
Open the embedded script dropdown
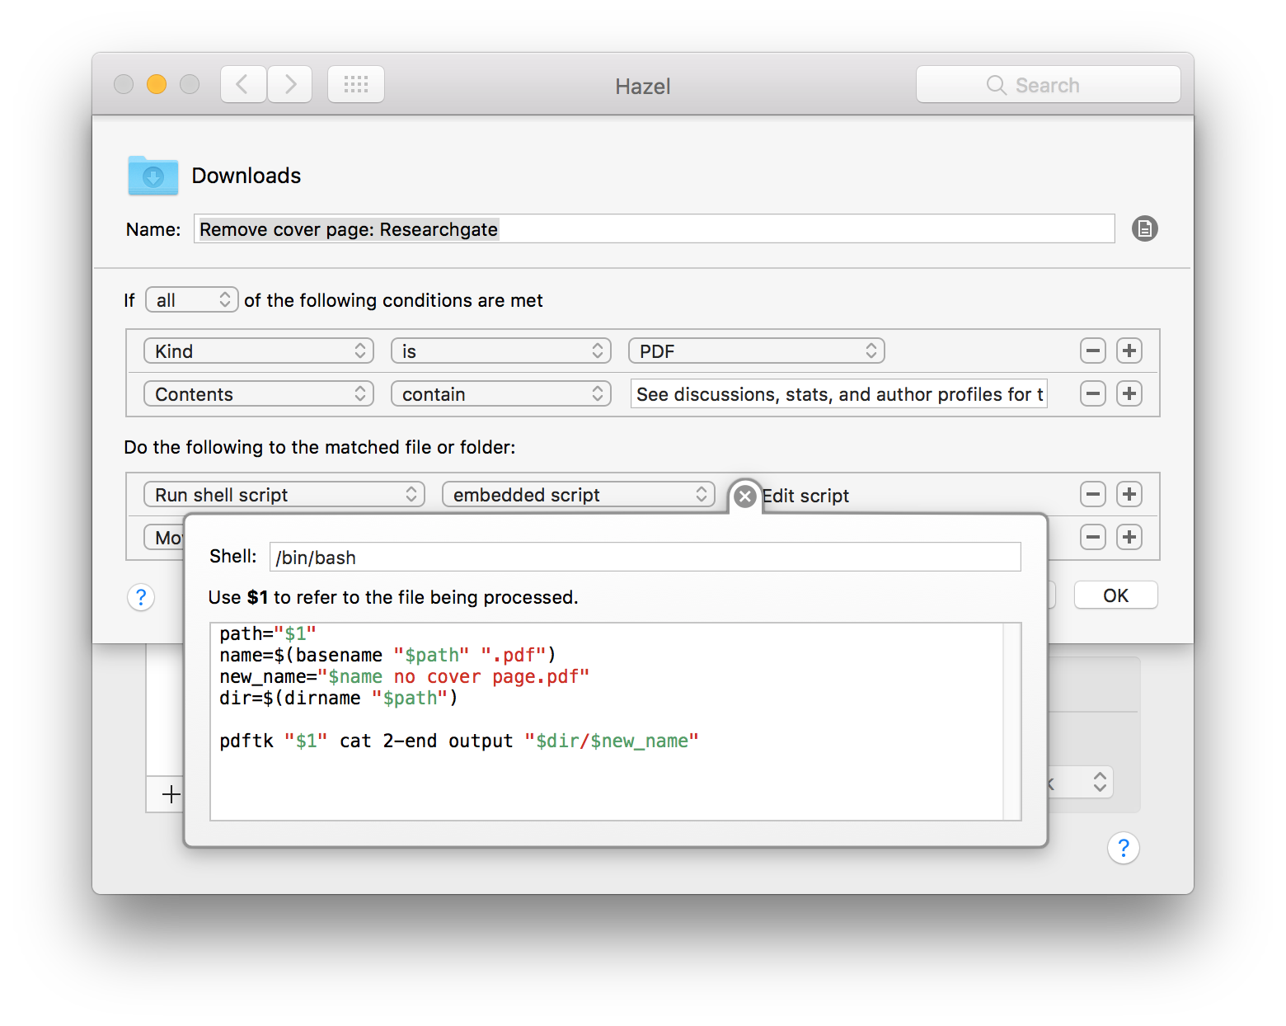579,495
